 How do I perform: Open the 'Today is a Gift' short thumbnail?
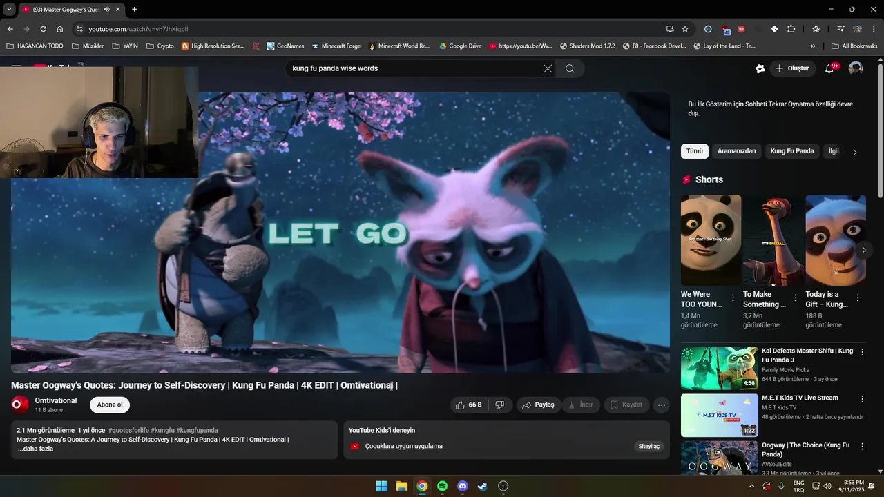coord(836,240)
